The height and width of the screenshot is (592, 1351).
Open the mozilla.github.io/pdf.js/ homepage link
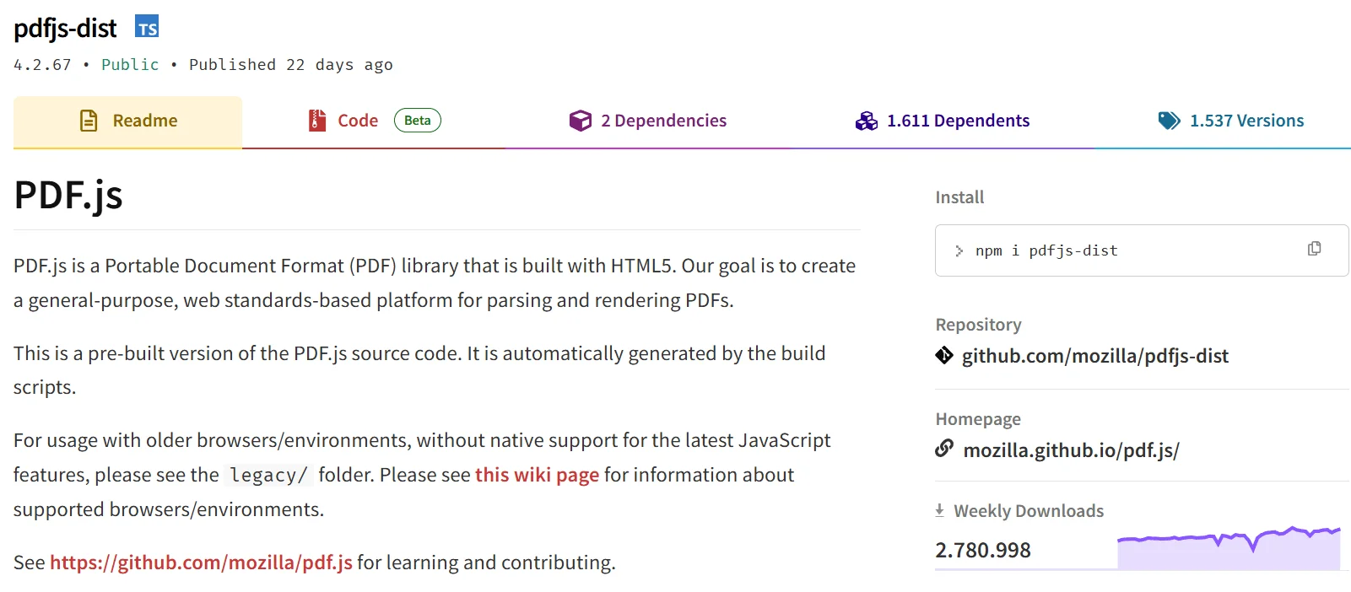[1072, 450]
